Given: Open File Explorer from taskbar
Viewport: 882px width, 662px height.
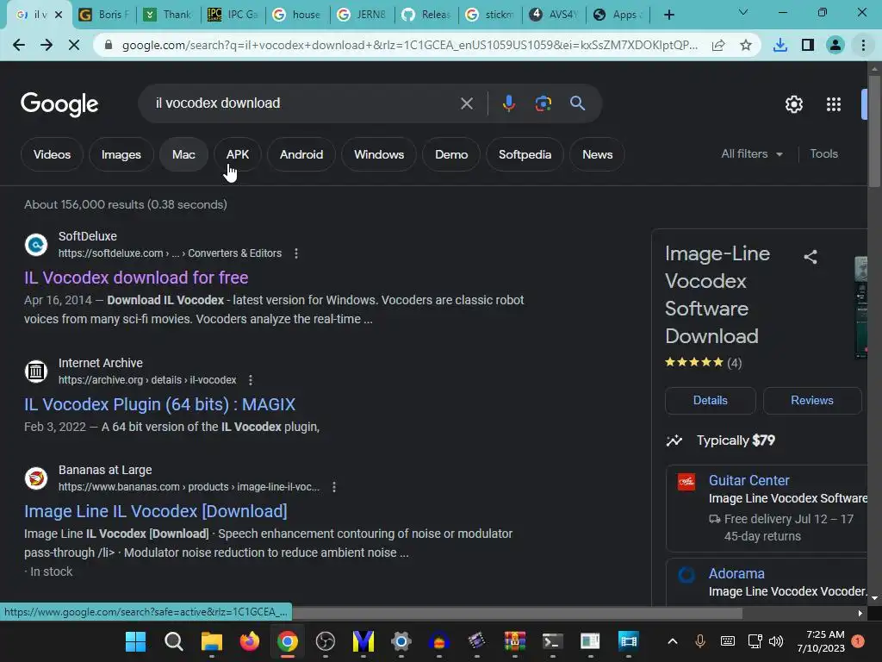Looking at the screenshot, I should click(212, 641).
